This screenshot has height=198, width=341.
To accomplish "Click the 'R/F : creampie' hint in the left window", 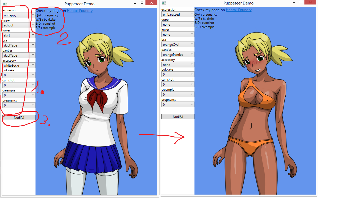I will click(x=46, y=28).
